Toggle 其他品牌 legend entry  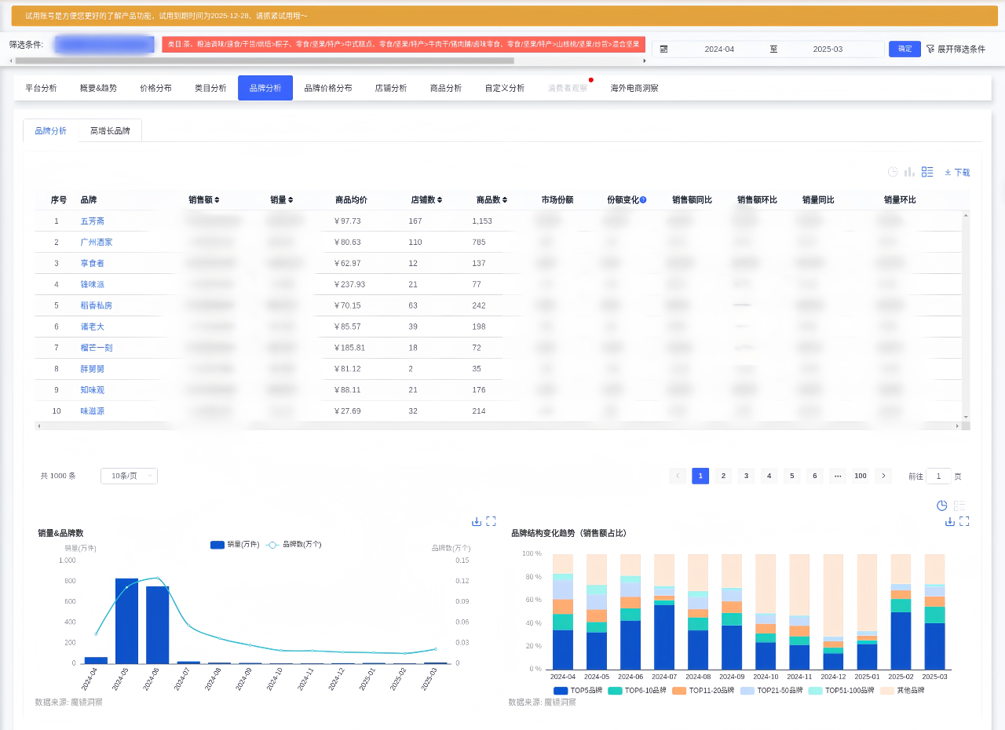pos(902,691)
